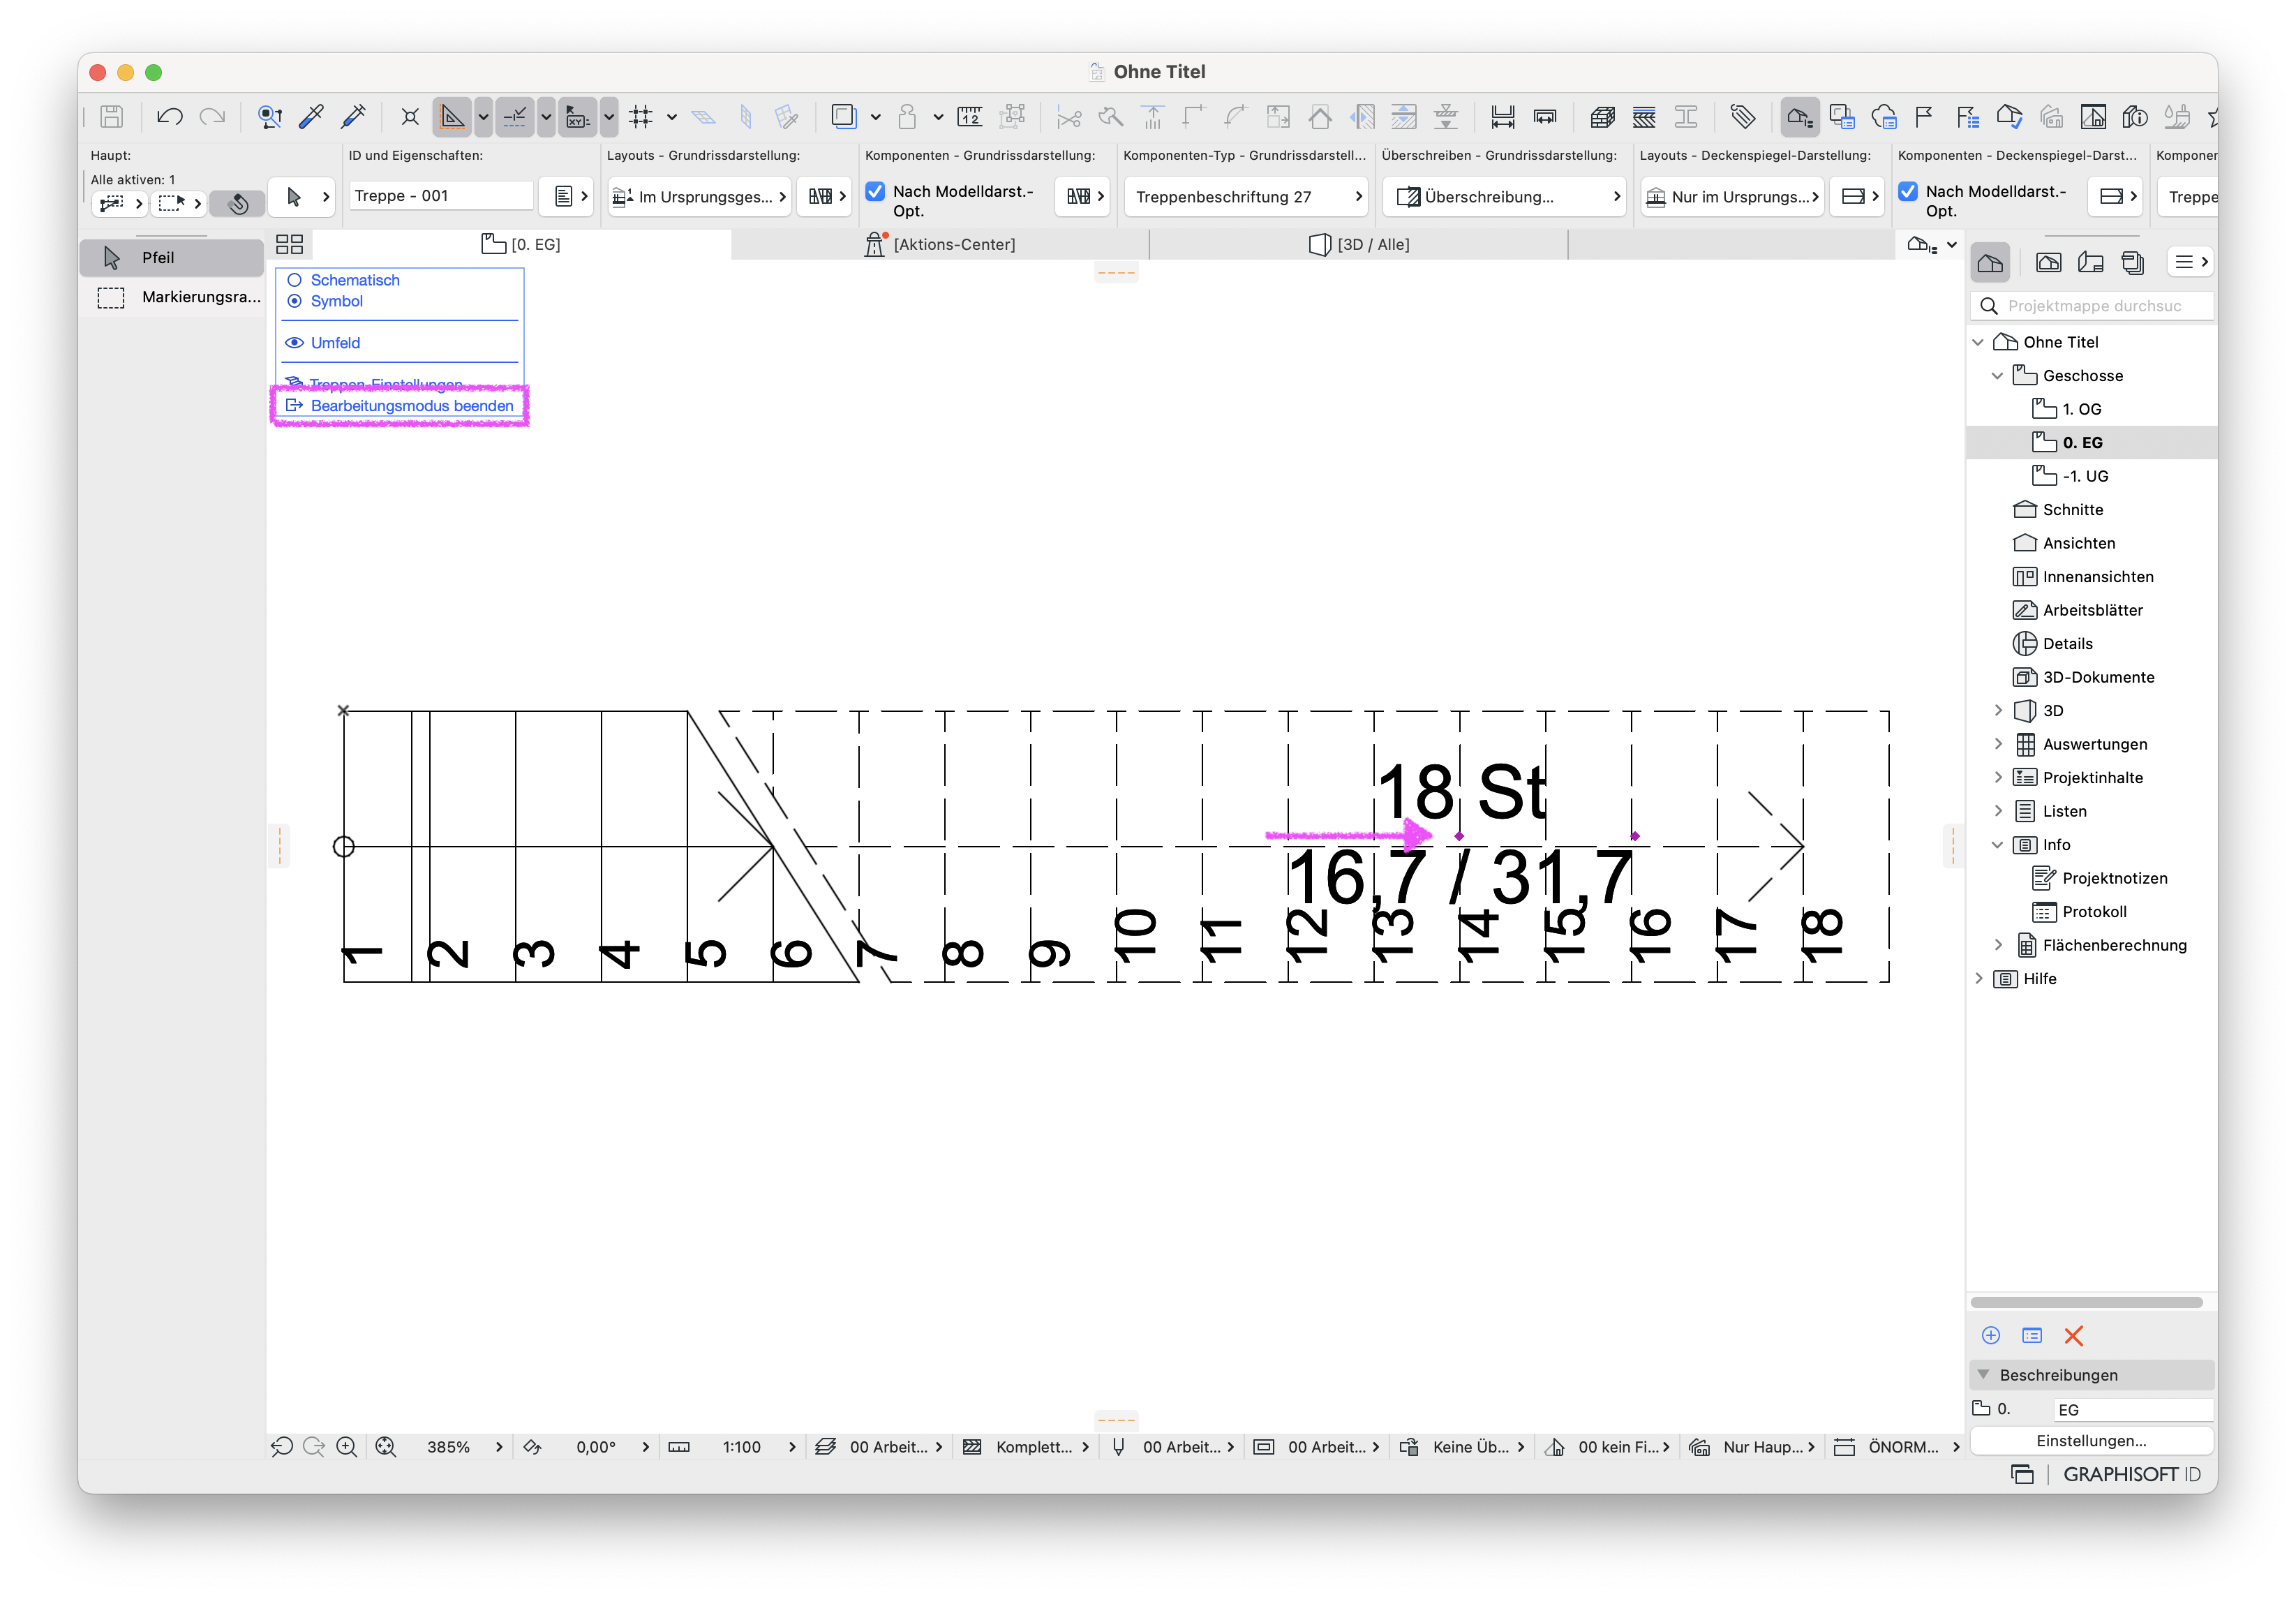The image size is (2296, 1597).
Task: Open the publisher sets icon in Navigator
Action: click(x=2132, y=263)
